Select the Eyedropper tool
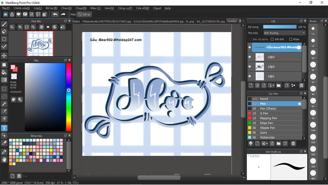This screenshot has width=328, height=185. [4, 152]
